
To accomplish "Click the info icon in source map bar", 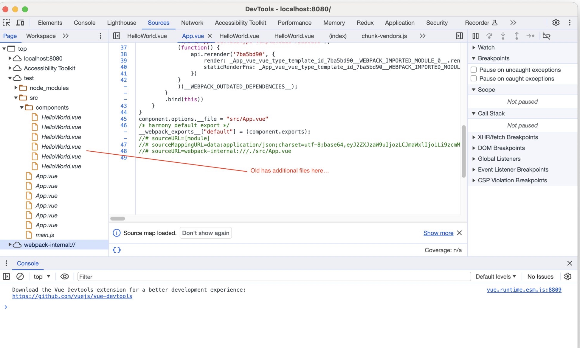I will pyautogui.click(x=117, y=233).
